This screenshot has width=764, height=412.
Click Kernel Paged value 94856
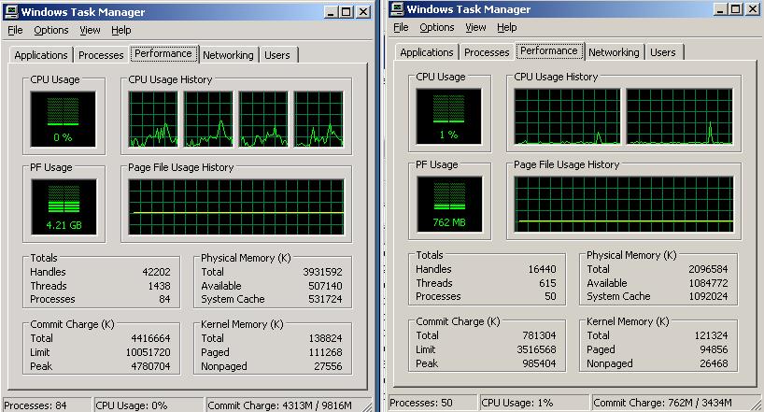(714, 349)
